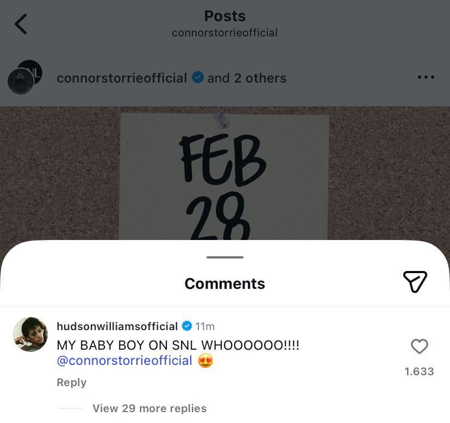Like the hudsonwilliamsofficial comment with the heart
The height and width of the screenshot is (423, 450).
[x=419, y=346]
